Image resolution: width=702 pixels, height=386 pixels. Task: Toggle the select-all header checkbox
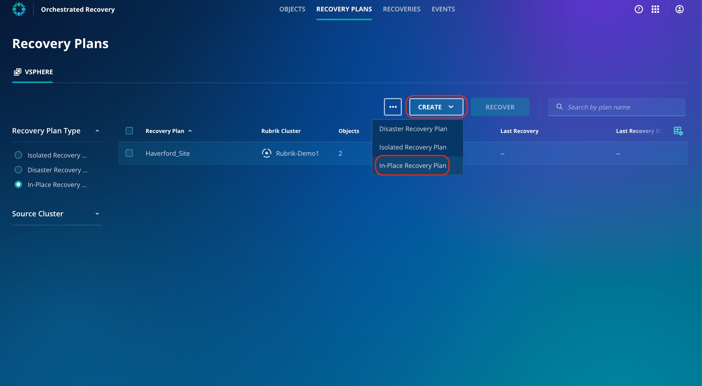tap(129, 131)
